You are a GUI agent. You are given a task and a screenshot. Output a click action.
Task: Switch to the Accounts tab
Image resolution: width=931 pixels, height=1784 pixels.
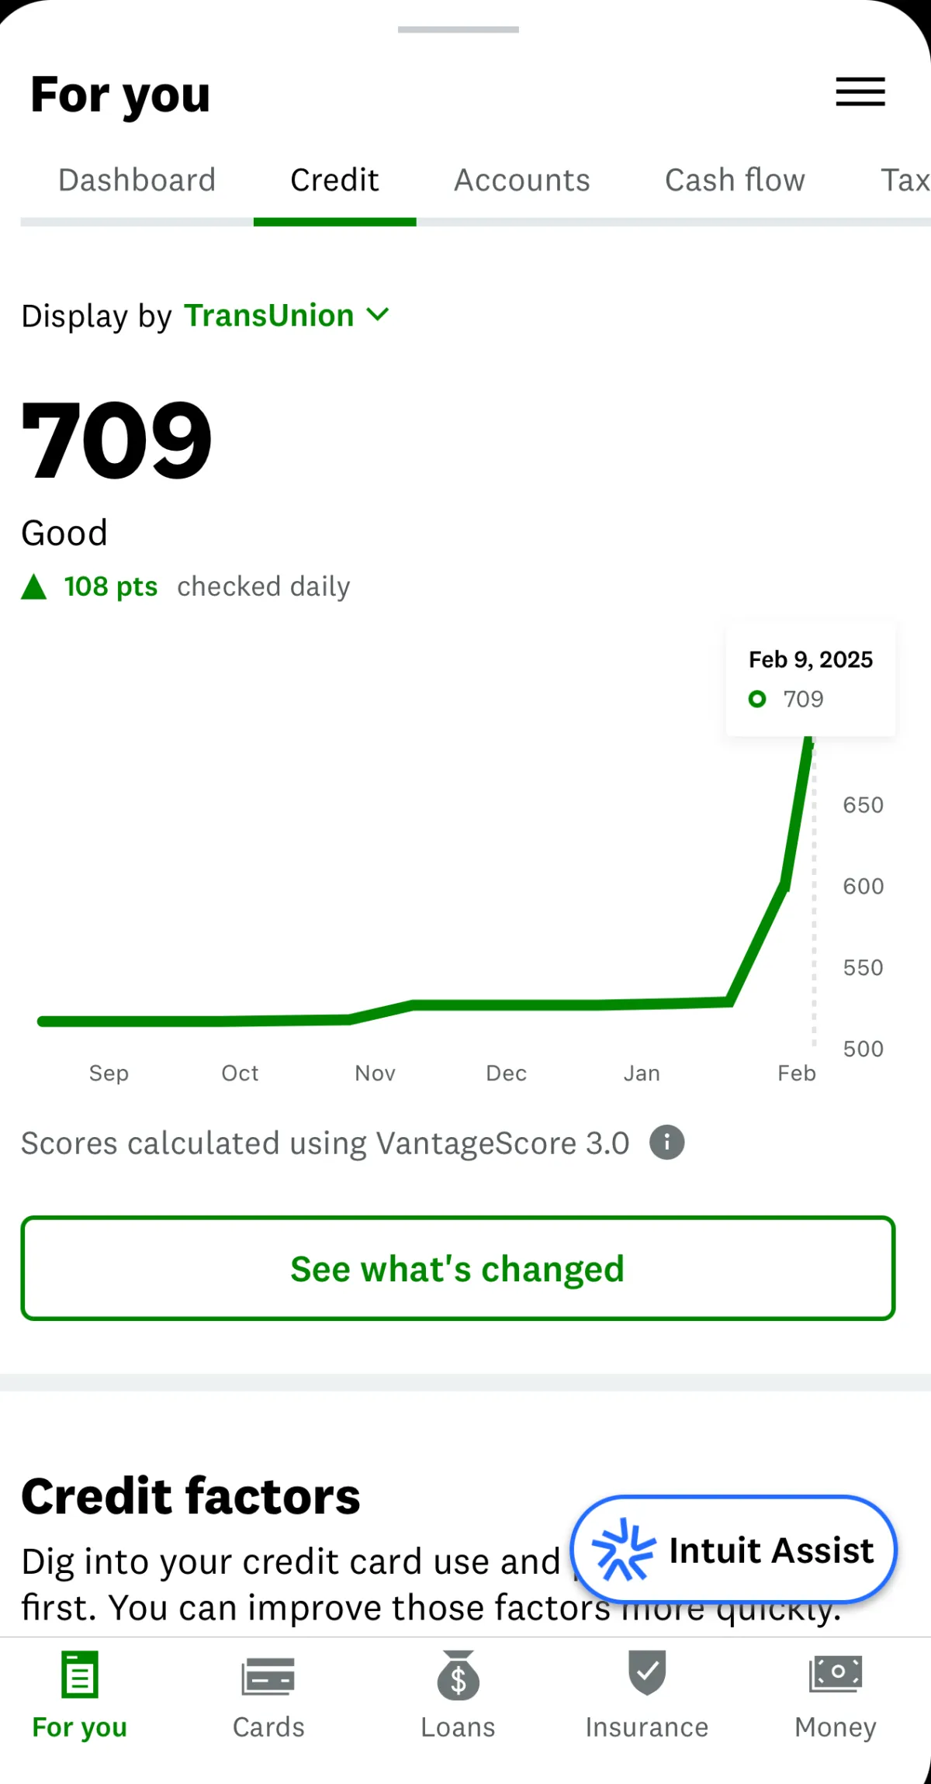(x=522, y=180)
